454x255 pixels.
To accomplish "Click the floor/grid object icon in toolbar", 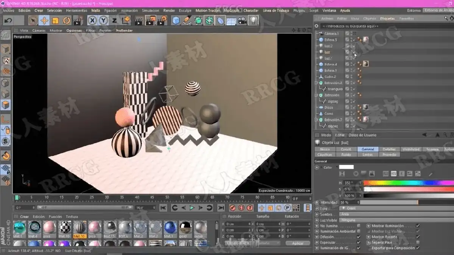I will (x=231, y=20).
